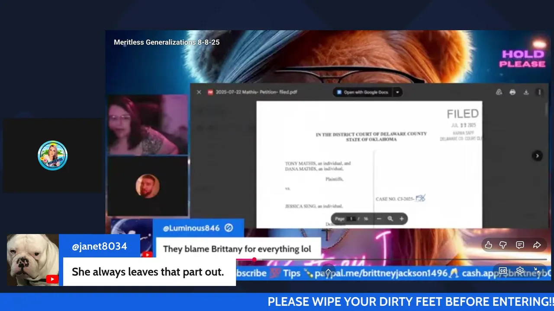The height and width of the screenshot is (311, 554).
Task: Click the magnifier reset zoom icon
Action: [390, 219]
